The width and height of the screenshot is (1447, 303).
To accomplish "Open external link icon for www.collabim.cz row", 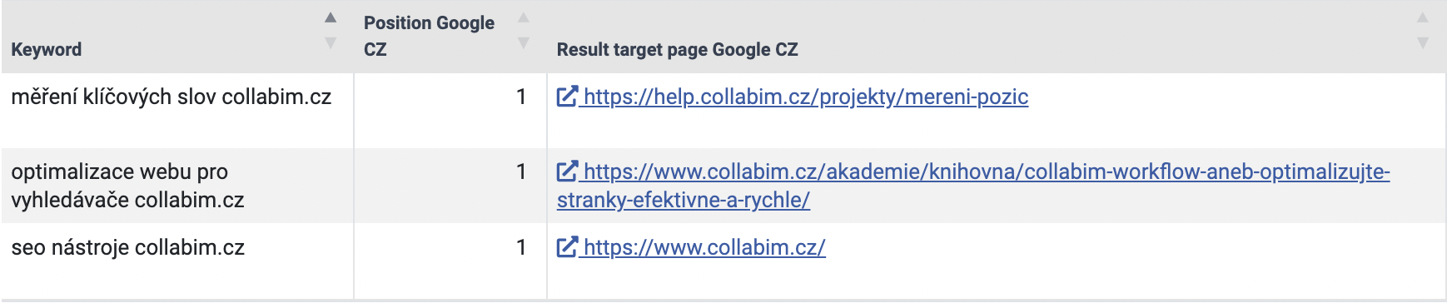I will click(567, 247).
